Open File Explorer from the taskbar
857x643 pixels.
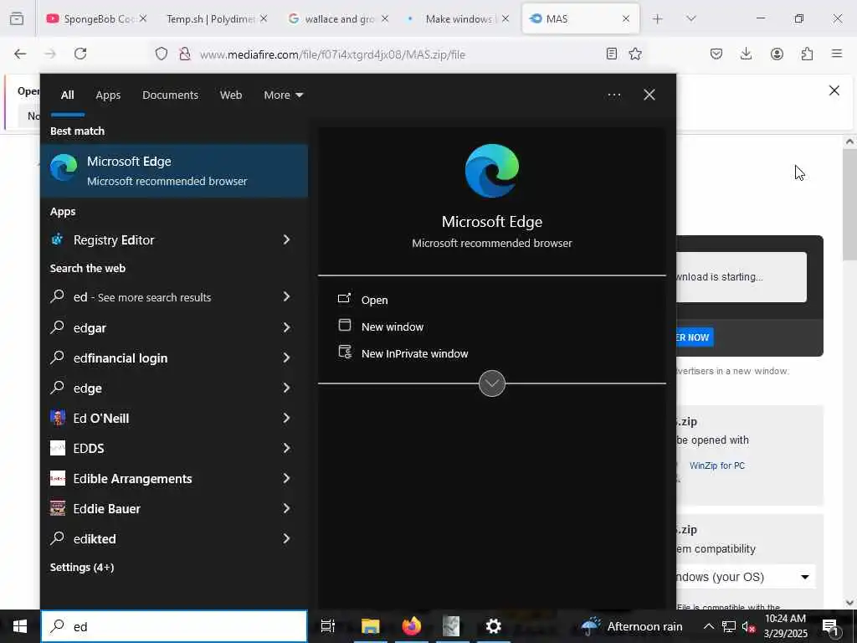pos(370,626)
